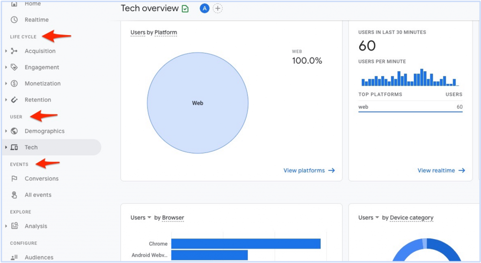
Task: Click the Retention magnet icon
Action: tap(15, 100)
